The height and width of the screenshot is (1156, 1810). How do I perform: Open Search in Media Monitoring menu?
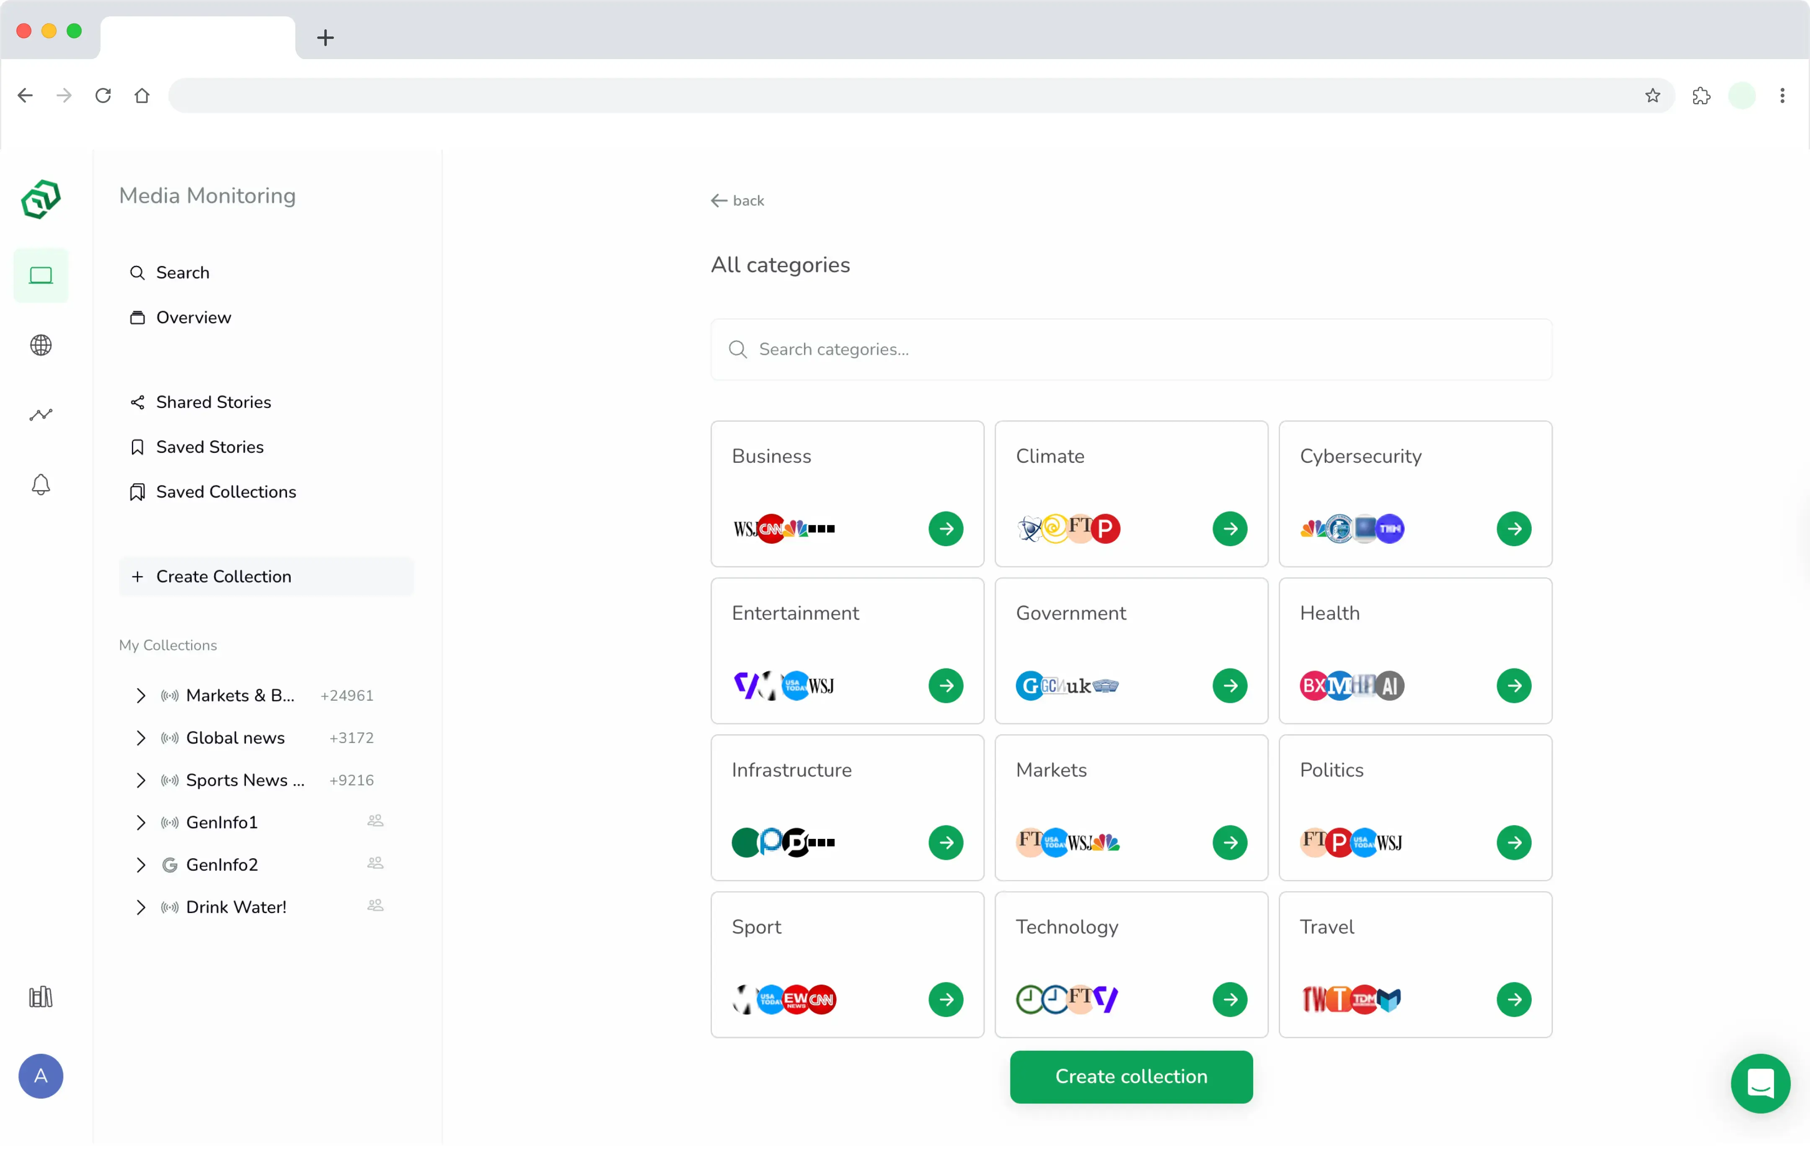coord(170,273)
